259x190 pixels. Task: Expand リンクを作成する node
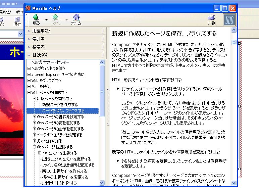34,141
